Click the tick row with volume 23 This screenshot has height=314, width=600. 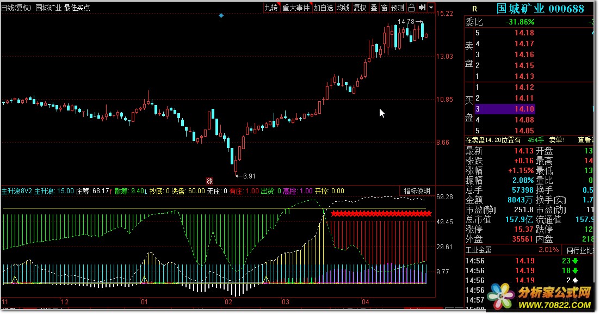[529, 261]
